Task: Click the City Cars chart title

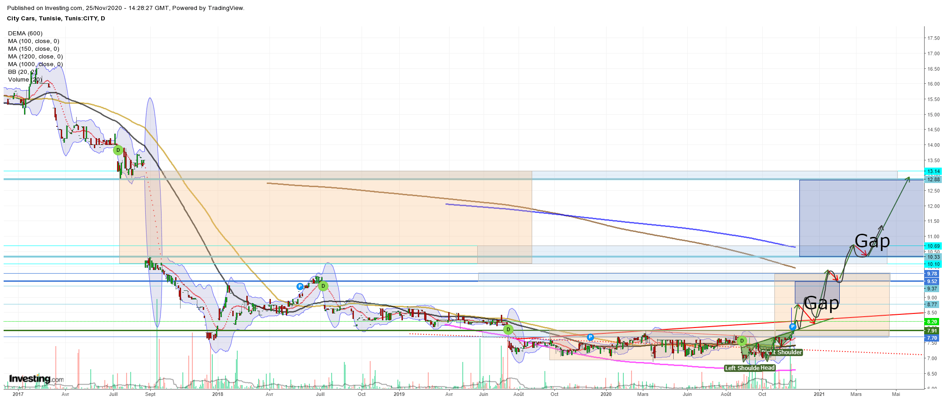Action: click(56, 19)
